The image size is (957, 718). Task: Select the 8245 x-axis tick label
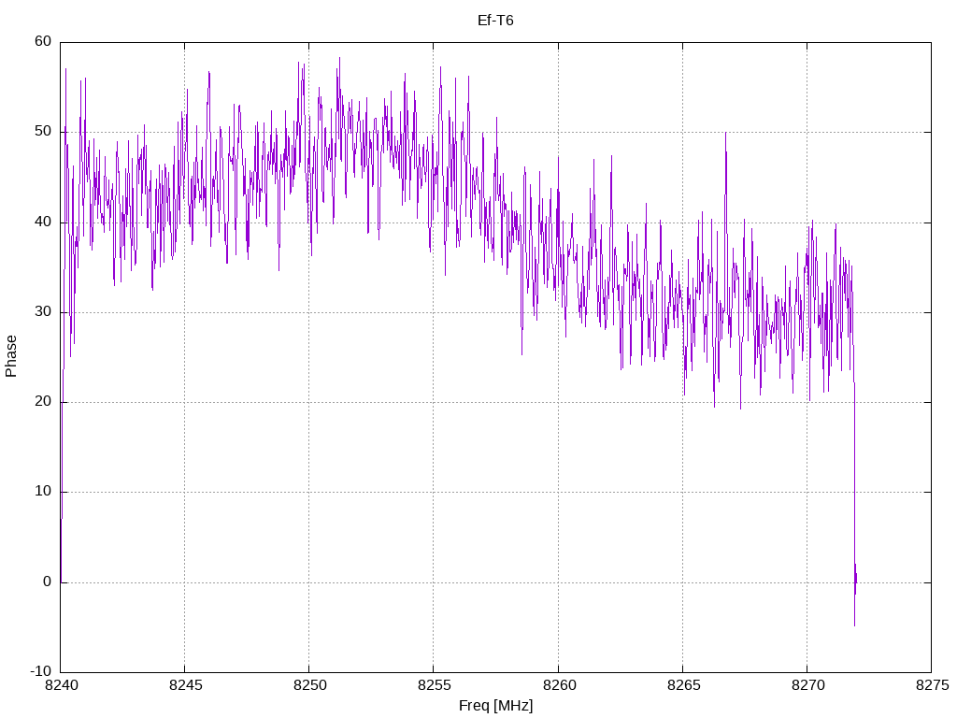coord(184,687)
